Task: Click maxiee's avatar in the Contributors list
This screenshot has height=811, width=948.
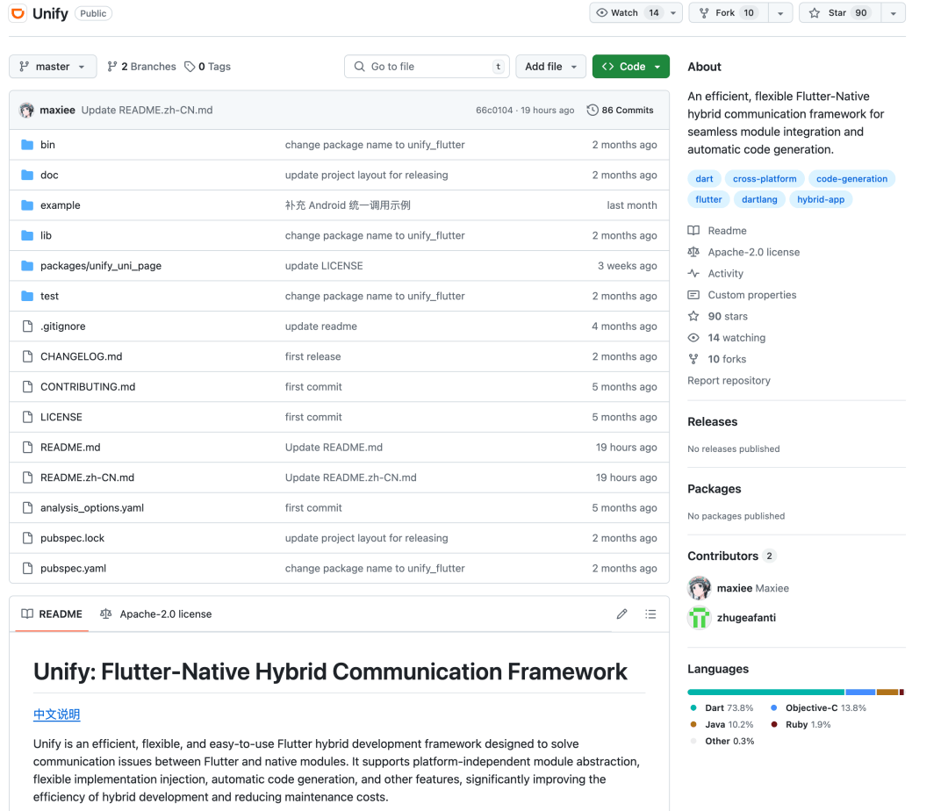Action: click(699, 588)
